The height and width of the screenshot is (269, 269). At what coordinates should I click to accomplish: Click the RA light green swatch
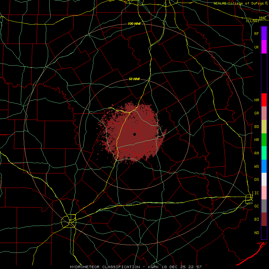[x=264, y=153]
